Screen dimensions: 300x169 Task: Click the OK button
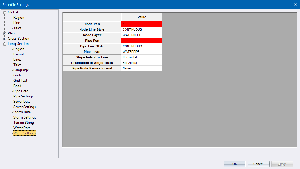[235, 164]
